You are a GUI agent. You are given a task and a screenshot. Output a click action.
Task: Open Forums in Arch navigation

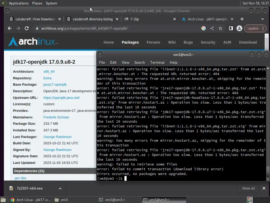(x=153, y=43)
